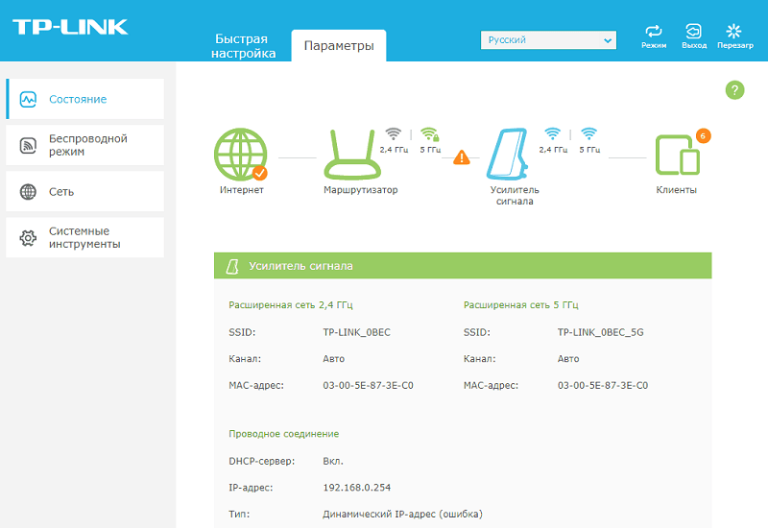Click the Сеть globe sidebar icon
Image resolution: width=768 pixels, height=528 pixels.
pyautogui.click(x=28, y=191)
